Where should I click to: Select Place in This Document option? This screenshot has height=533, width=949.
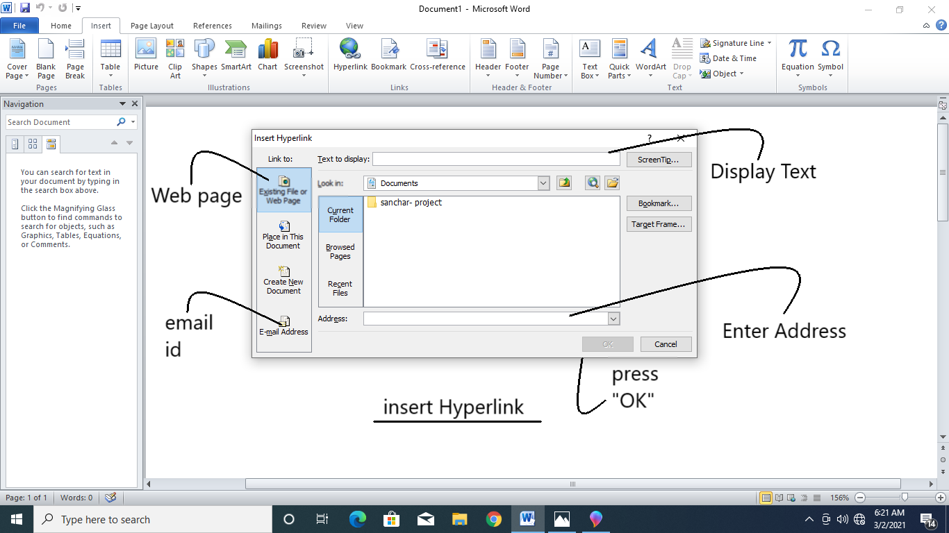point(283,235)
